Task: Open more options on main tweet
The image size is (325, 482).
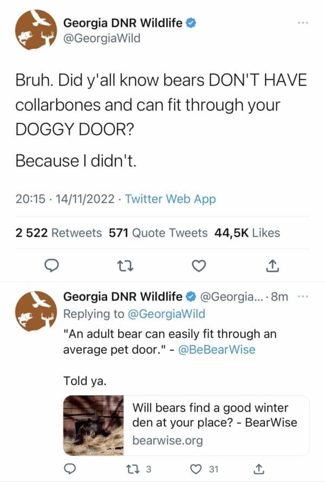Action: pos(302,24)
